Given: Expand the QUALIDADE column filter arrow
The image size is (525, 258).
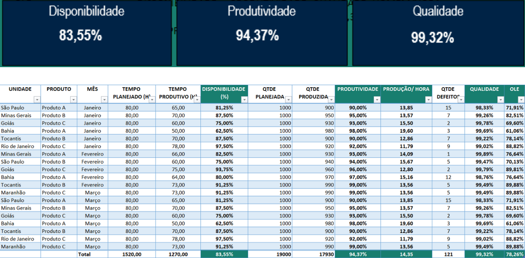Looking at the screenshot, I should click(500, 100).
